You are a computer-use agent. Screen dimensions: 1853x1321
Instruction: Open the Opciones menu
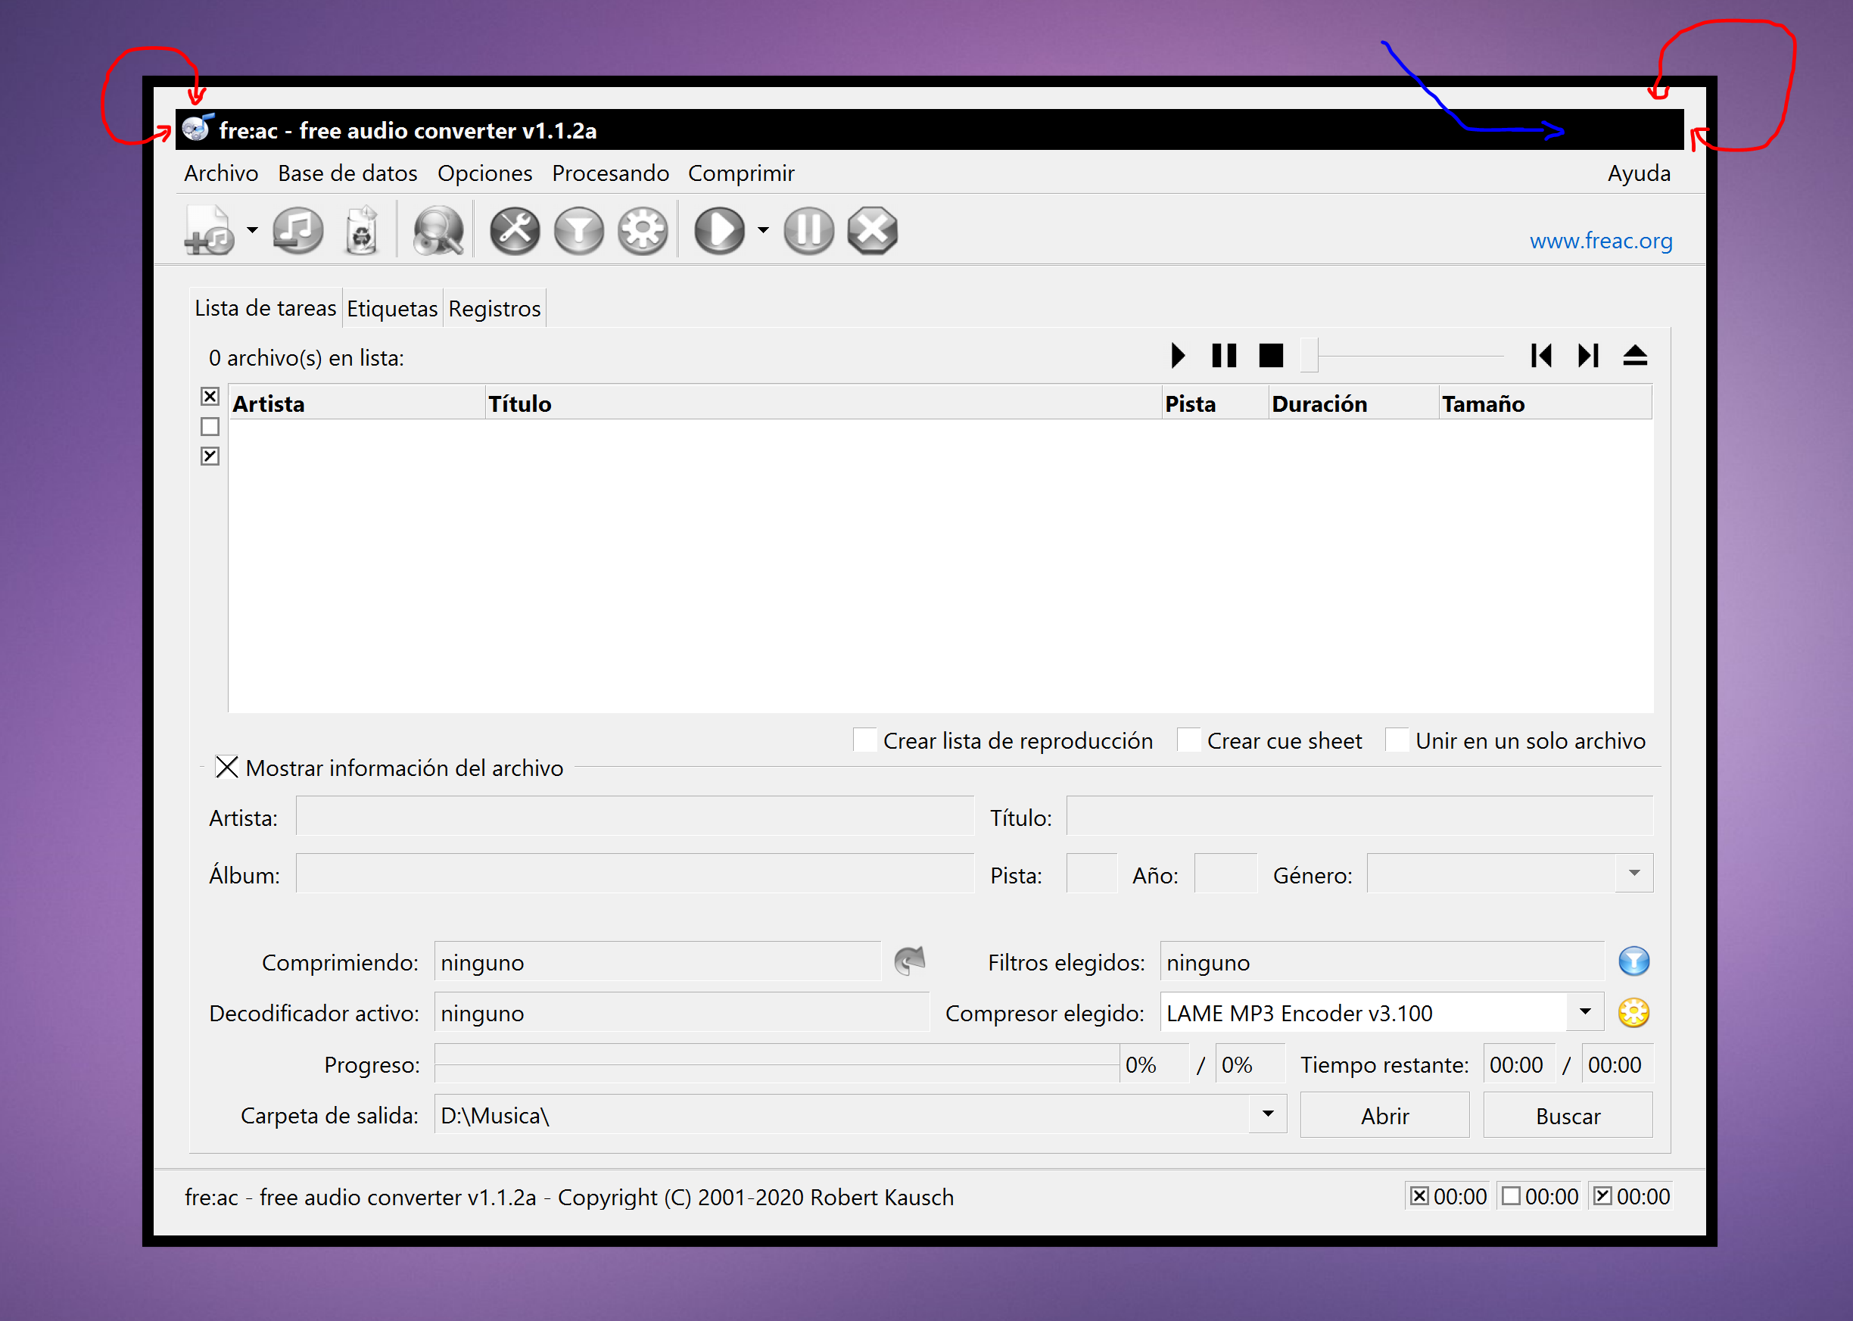click(484, 173)
